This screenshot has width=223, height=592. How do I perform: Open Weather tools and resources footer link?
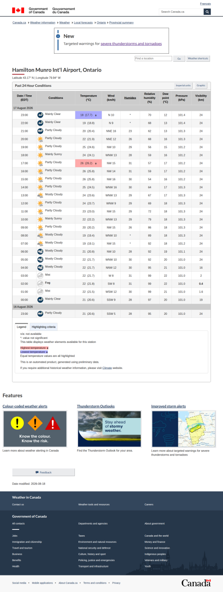click(x=94, y=504)
